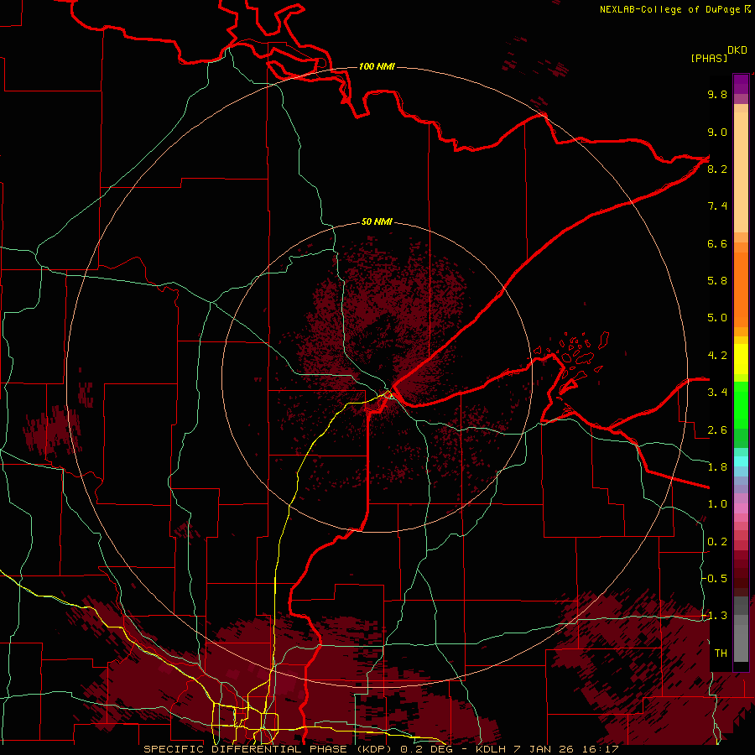Click the TH threshold label on the legend
755x755 pixels.
[721, 653]
